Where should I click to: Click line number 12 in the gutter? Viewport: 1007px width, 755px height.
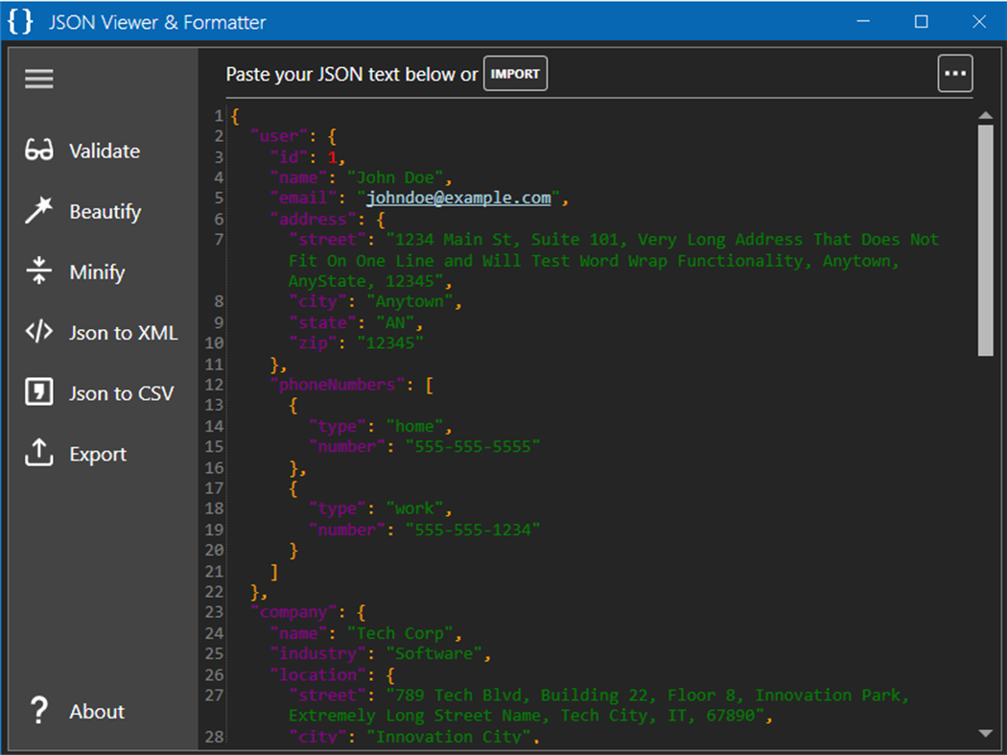[x=214, y=385]
